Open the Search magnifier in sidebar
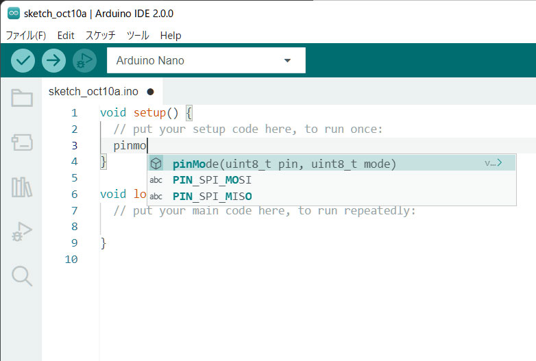Image resolution: width=536 pixels, height=361 pixels. point(22,275)
